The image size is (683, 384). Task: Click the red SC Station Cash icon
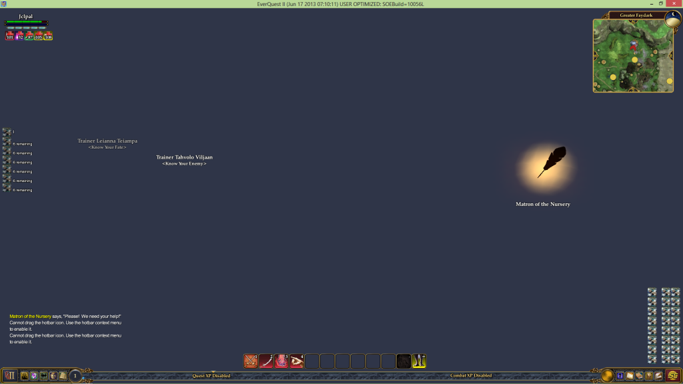(x=672, y=376)
